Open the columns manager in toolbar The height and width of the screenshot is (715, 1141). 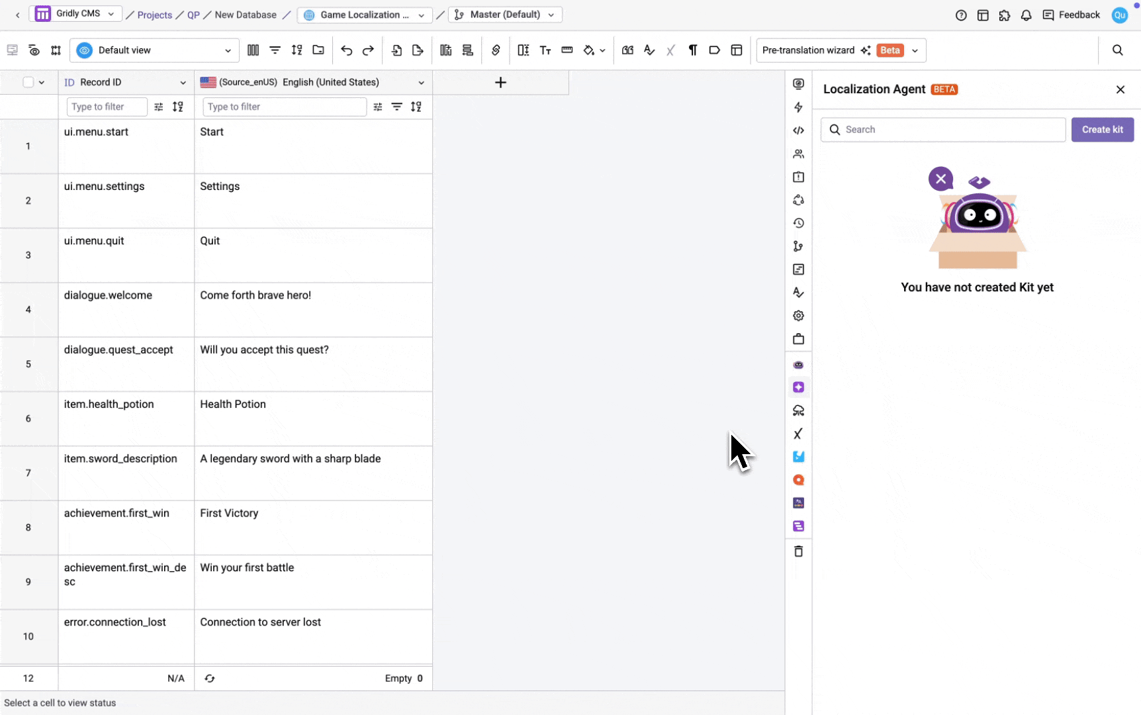(x=253, y=50)
